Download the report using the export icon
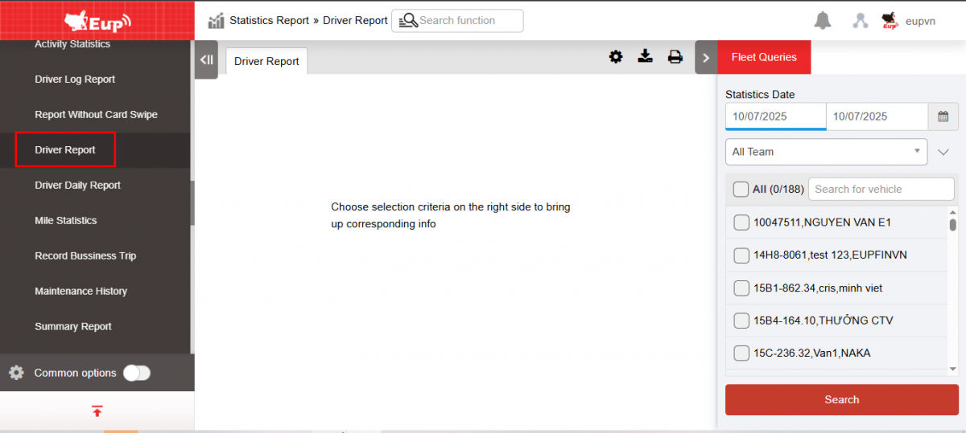This screenshot has width=966, height=433. coord(645,56)
